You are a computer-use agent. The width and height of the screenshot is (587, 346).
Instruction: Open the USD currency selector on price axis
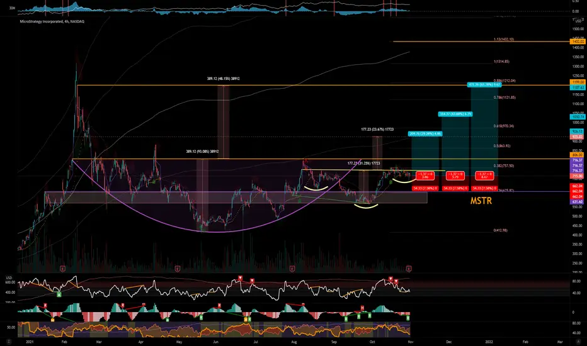click(x=578, y=21)
